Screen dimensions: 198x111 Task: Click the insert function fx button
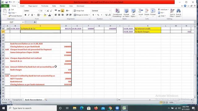pos(35,22)
